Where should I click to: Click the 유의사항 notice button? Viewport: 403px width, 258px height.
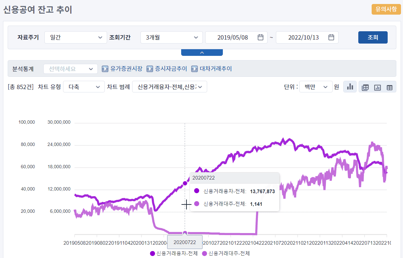386,9
